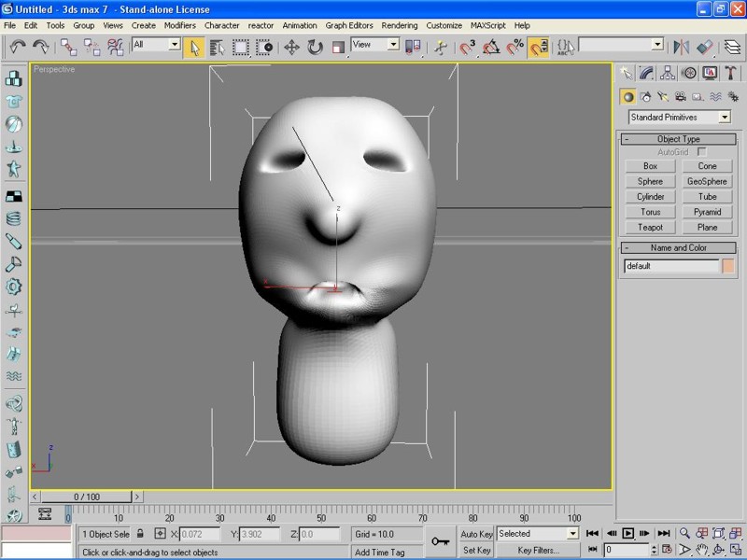This screenshot has width=747, height=560.
Task: Click the Box primitive button
Action: pos(650,166)
